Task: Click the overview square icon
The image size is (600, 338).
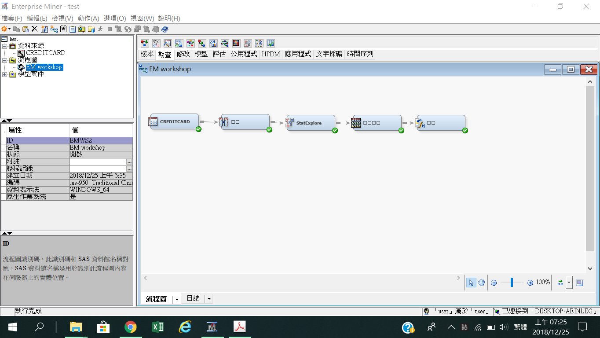Action: [x=579, y=283]
